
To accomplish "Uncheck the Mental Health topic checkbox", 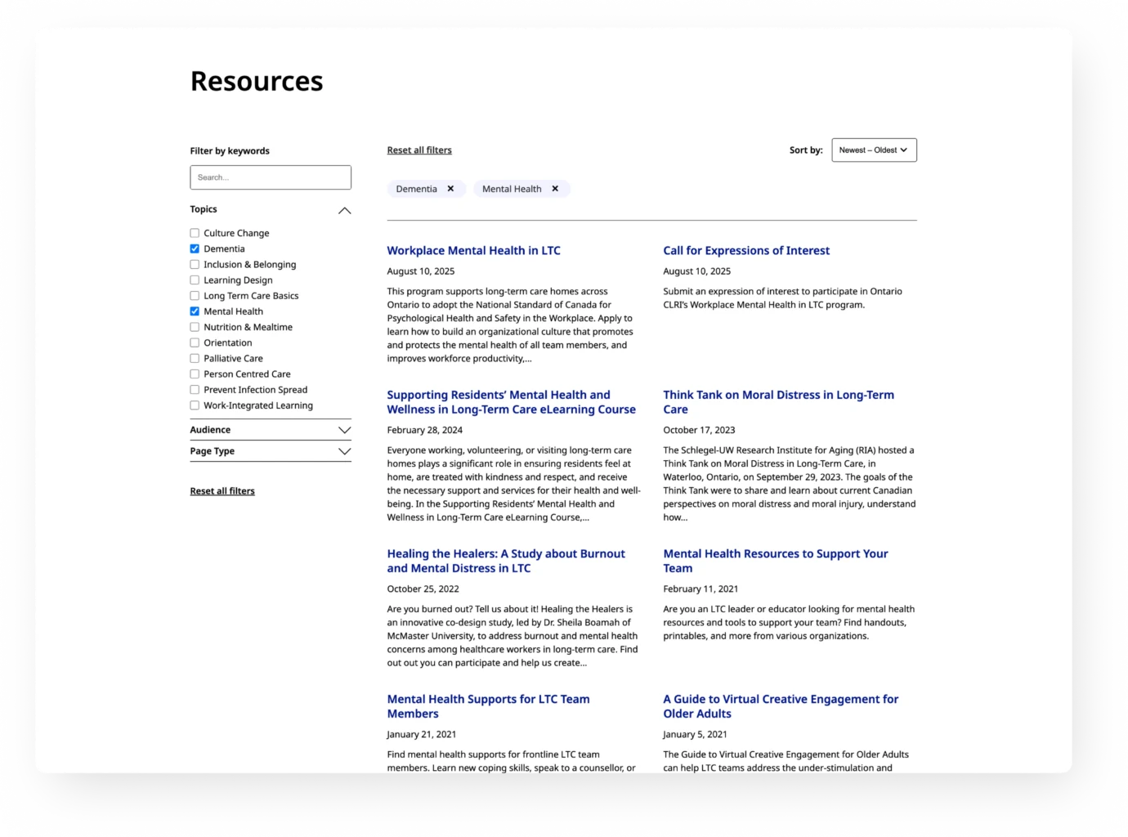I will click(195, 311).
